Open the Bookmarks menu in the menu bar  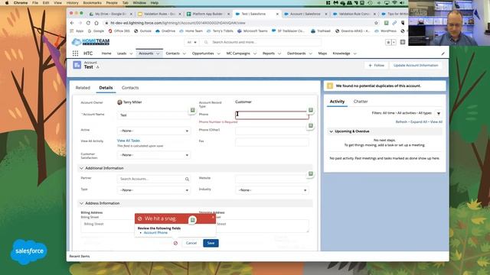tap(92, 3)
